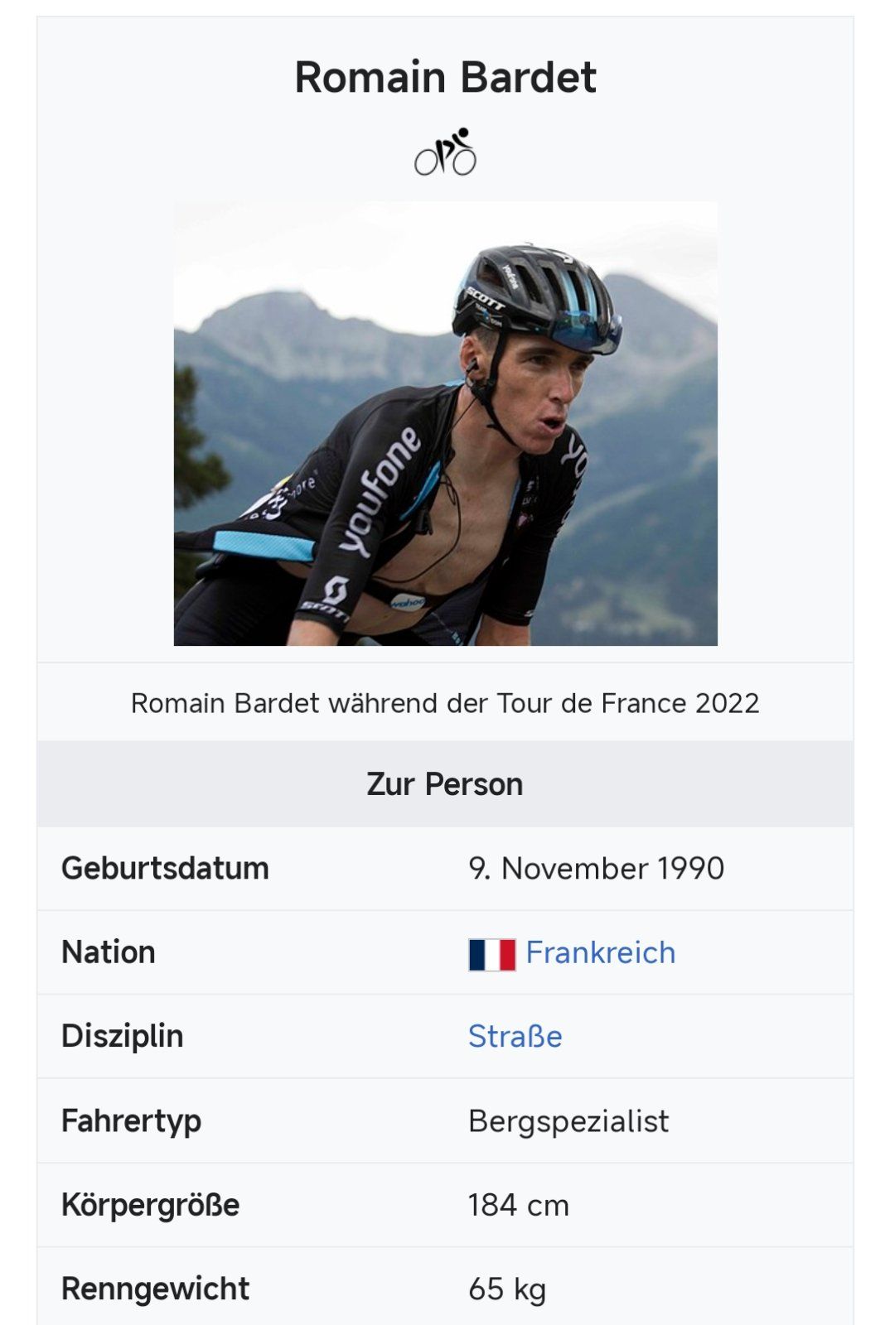Select the Bergspezialist value text
The width and height of the screenshot is (890, 1325).
click(x=568, y=1121)
